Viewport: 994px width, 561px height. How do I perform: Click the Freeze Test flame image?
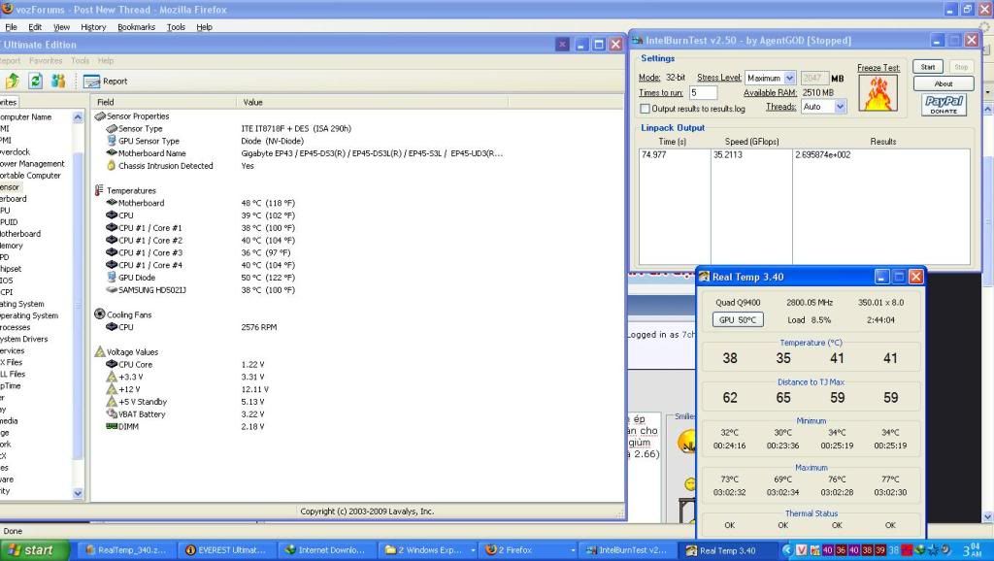[x=878, y=93]
